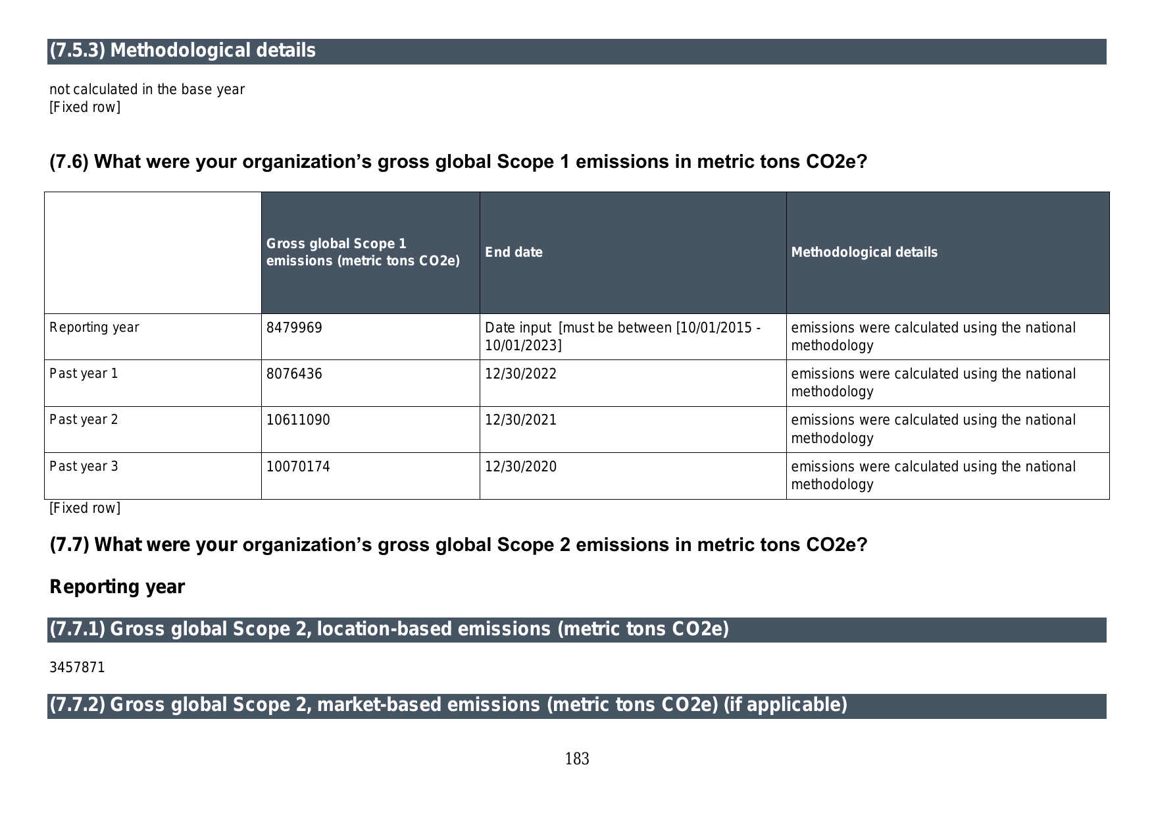
Task: Click the date 12/30/2022
Action: 520,374
